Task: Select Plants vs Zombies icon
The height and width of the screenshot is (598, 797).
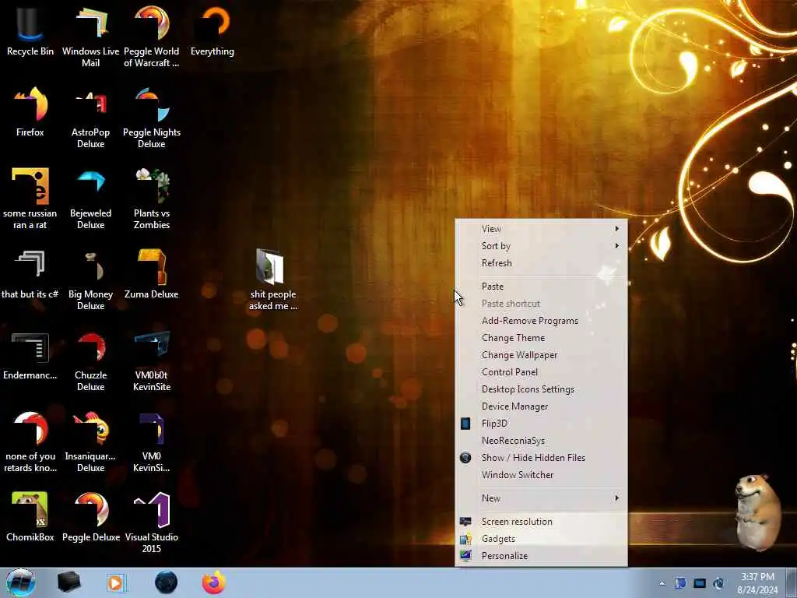Action: coord(152,199)
